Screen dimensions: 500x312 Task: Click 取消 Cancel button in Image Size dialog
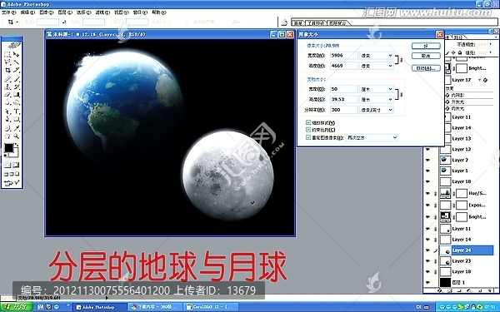(426, 56)
